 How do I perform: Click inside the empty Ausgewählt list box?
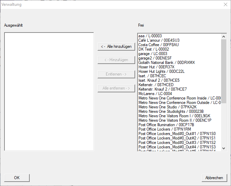49,91
